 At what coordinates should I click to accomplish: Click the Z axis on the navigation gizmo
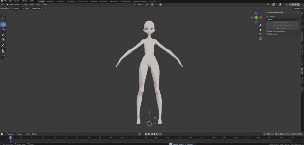pos(256,13)
